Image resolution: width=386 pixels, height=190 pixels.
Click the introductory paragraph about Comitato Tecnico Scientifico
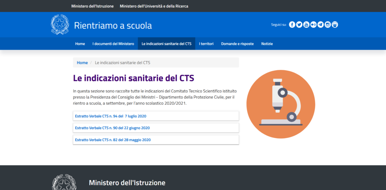[155, 97]
